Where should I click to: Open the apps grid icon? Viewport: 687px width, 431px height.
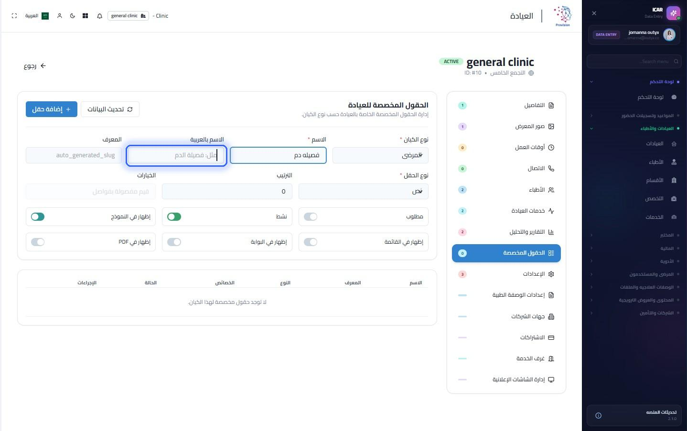coord(85,16)
